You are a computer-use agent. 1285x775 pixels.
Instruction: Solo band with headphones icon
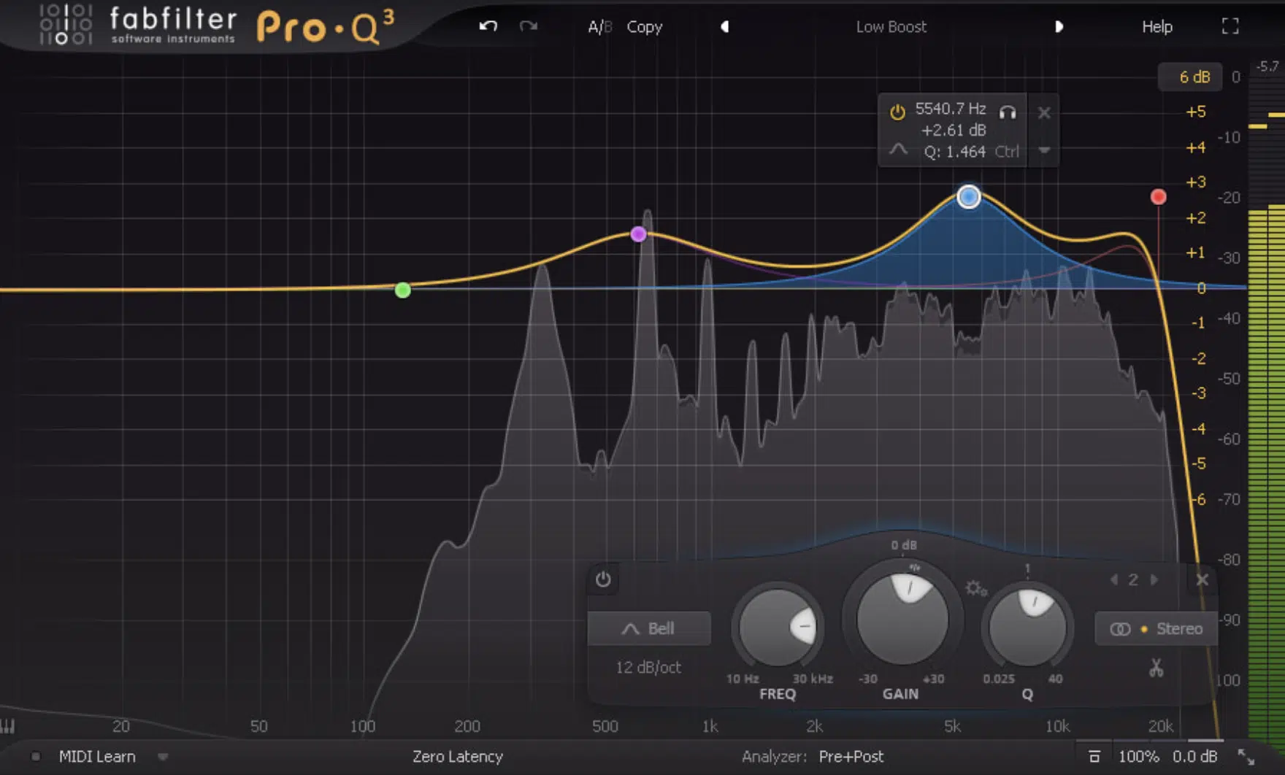click(x=1008, y=112)
